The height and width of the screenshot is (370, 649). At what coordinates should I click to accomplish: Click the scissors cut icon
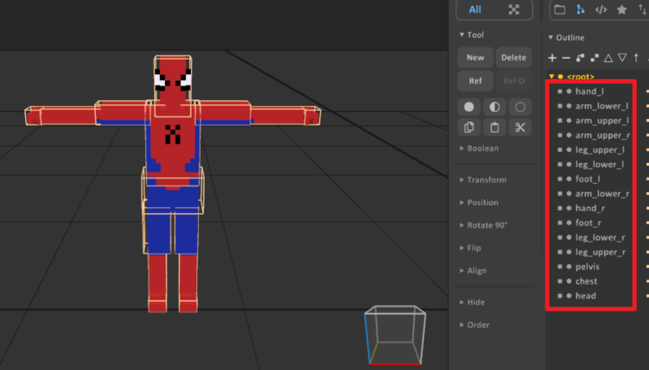tap(520, 127)
